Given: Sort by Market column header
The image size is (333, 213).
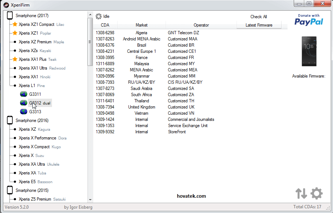Looking at the screenshot, I should (142, 25).
